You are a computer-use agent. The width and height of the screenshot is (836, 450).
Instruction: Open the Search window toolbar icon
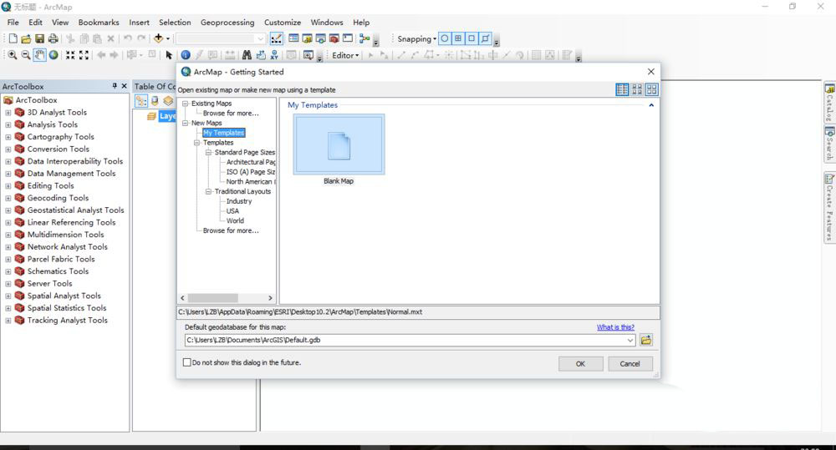tap(320, 38)
